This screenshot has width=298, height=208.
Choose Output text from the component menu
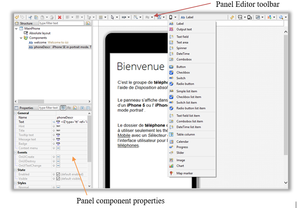pos(192,29)
